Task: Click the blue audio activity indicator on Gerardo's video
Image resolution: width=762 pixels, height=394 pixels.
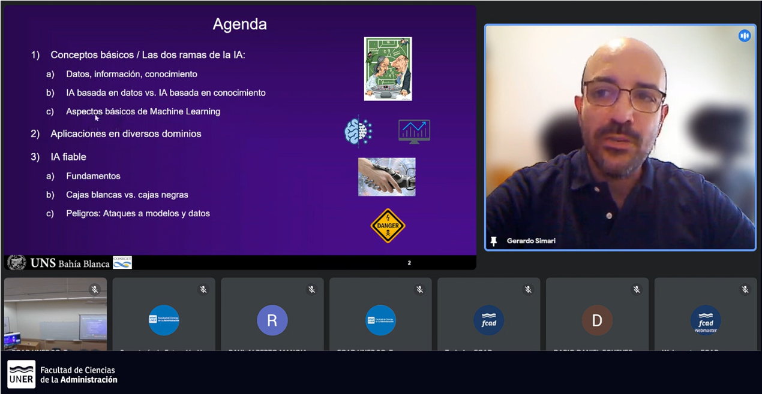Action: coord(745,36)
